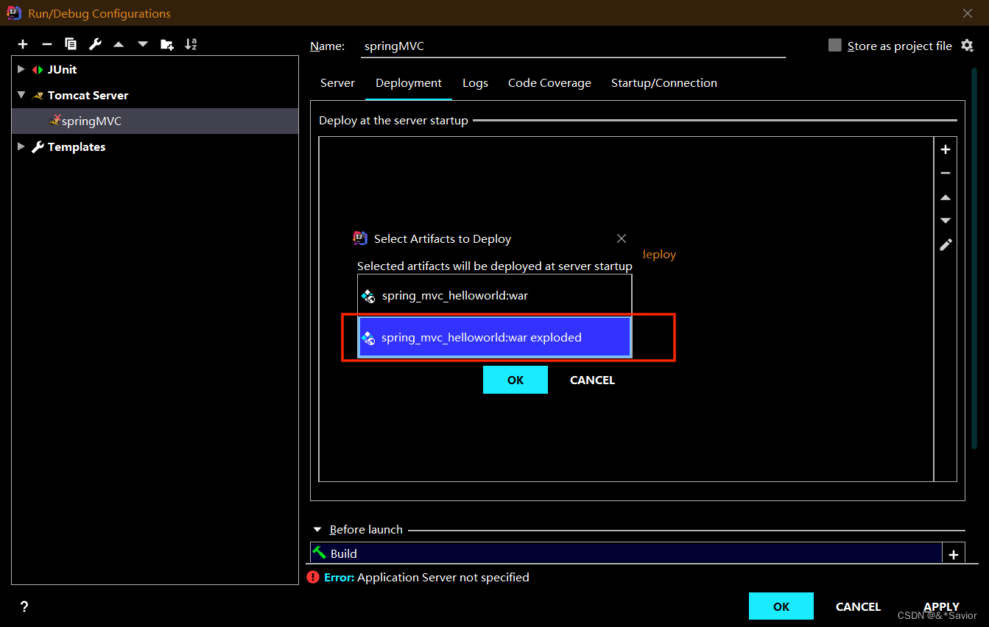Switch to the Deployment tab
Screen dimensions: 989x627
pos(409,83)
